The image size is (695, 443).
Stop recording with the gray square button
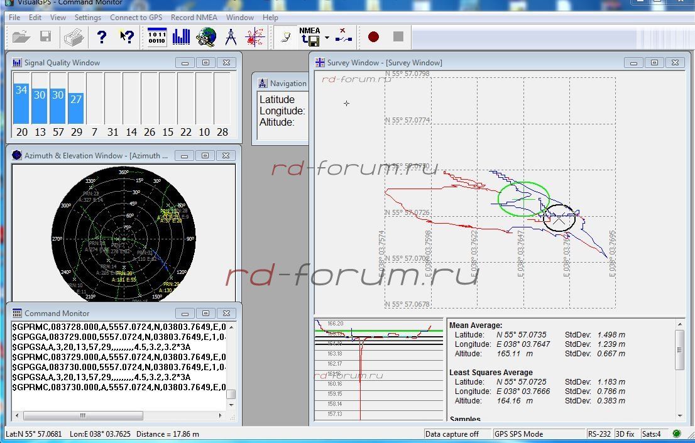pos(398,36)
